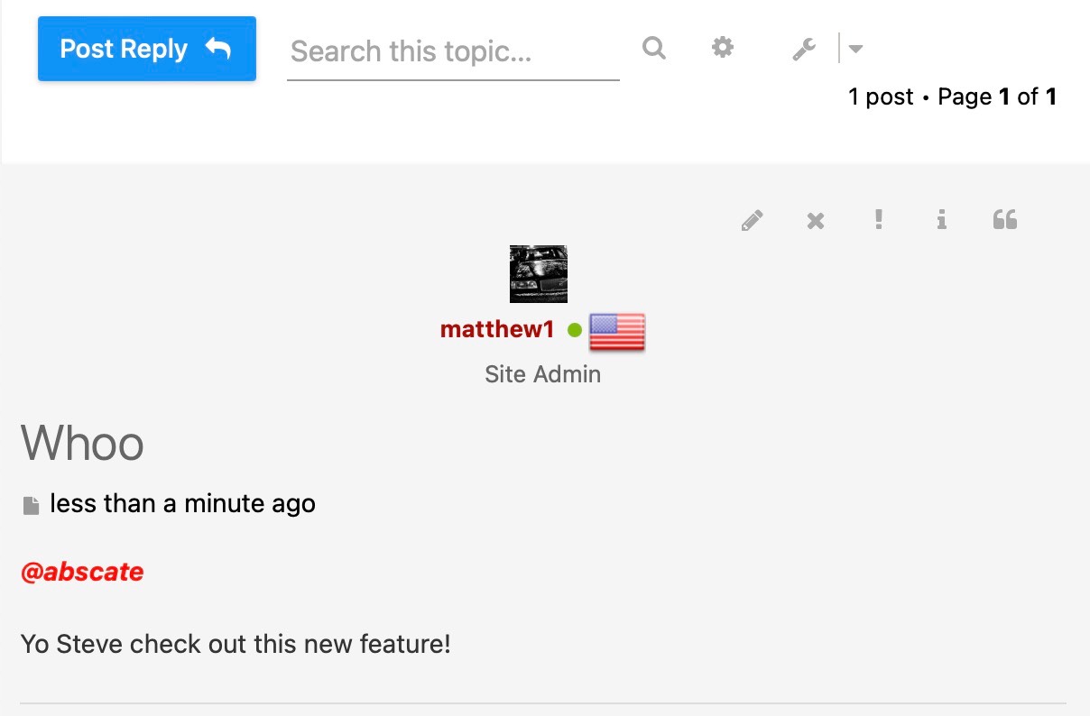1090x716 pixels.
Task: Click the 'less than a minute ago' timestamp
Action: click(x=182, y=503)
